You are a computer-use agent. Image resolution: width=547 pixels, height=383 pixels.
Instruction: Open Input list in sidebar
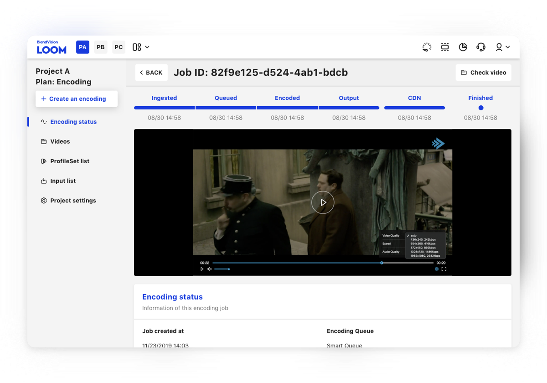58,181
